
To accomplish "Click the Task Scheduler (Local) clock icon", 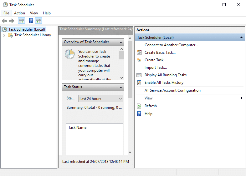I will tap(4, 29).
